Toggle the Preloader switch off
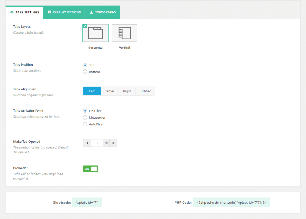 (91, 169)
